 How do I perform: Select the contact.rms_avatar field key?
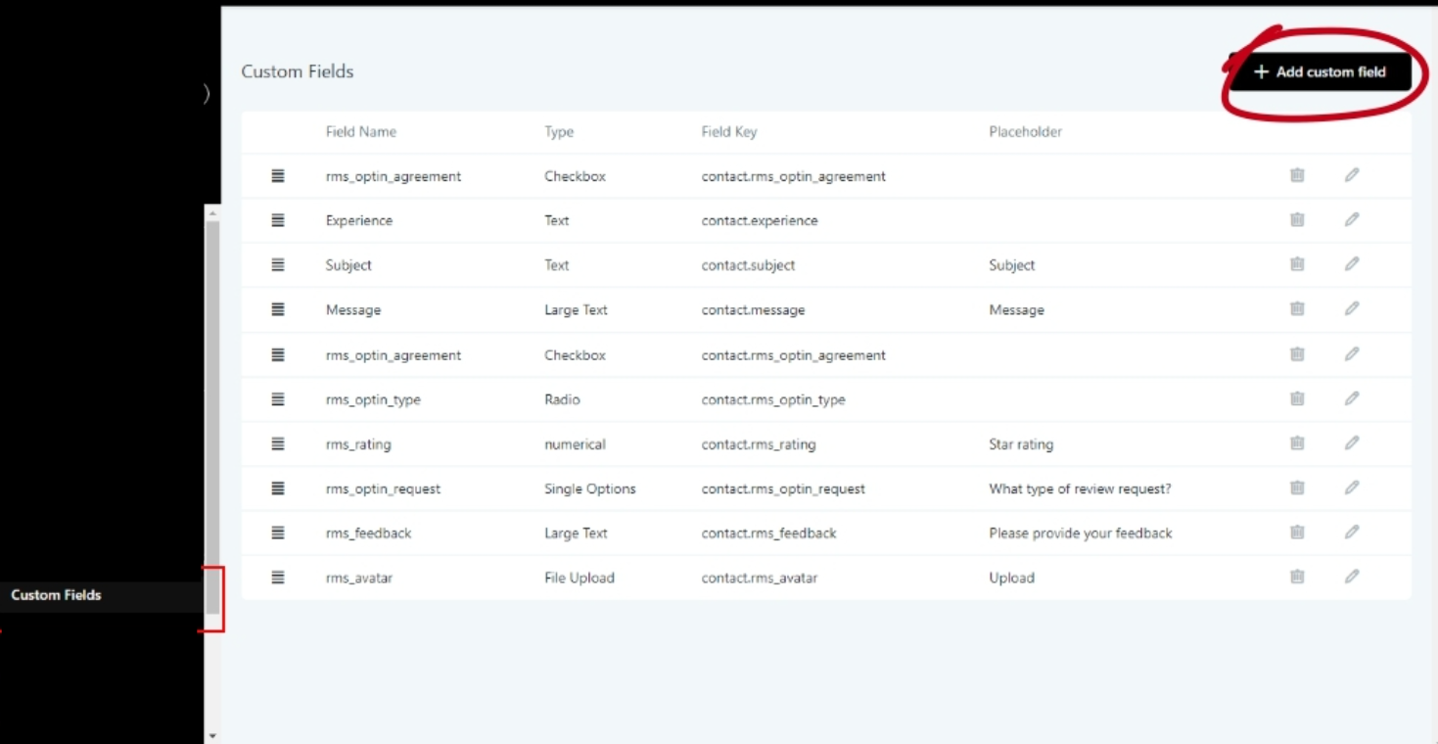coord(760,579)
